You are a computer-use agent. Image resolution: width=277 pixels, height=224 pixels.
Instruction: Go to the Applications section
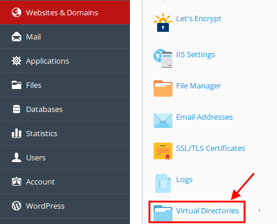(x=65, y=61)
